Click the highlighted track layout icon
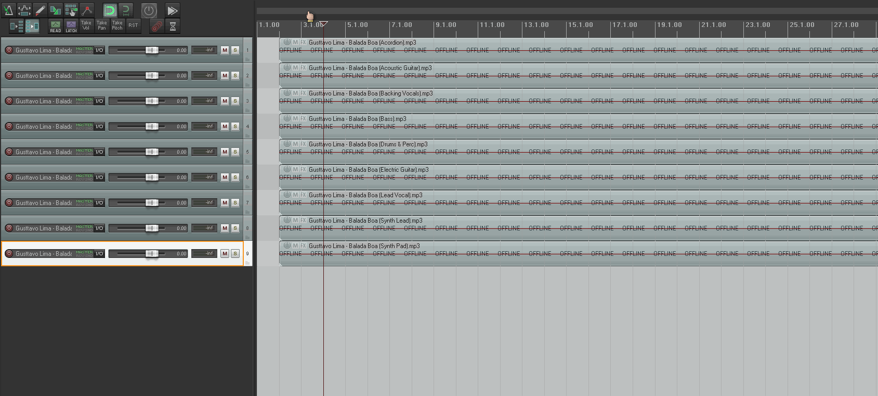 click(32, 26)
